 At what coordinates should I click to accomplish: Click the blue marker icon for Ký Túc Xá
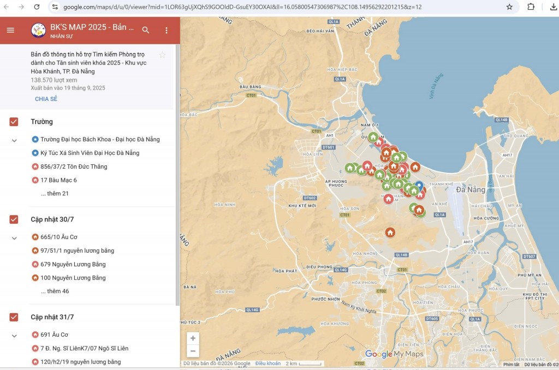(x=35, y=153)
